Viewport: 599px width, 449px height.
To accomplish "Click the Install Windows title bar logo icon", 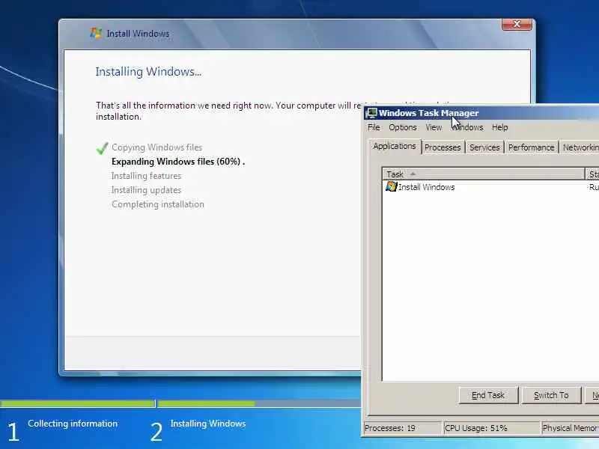I will coord(96,33).
